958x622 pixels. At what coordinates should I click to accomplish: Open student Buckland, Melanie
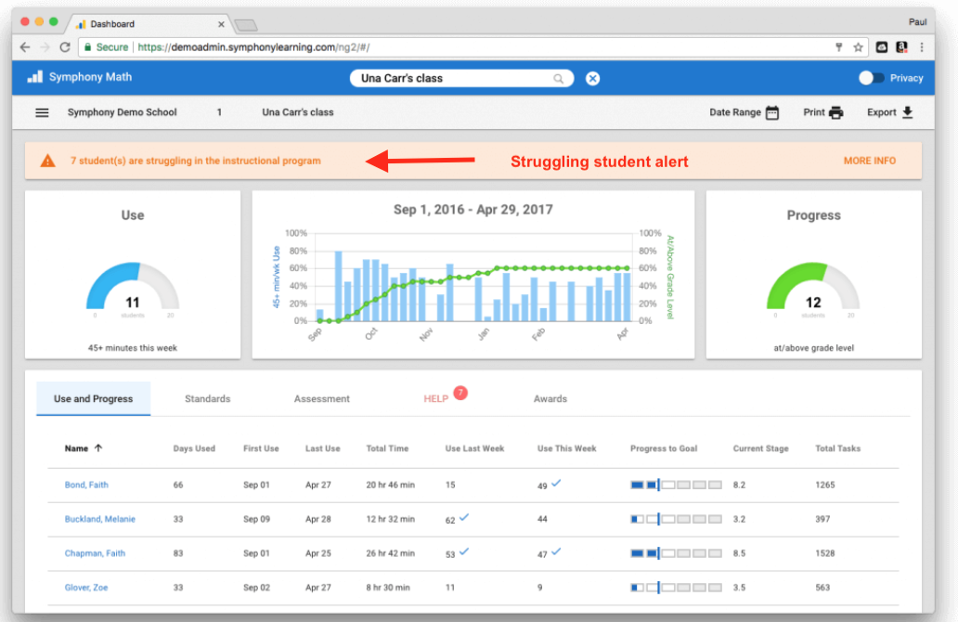pos(100,519)
